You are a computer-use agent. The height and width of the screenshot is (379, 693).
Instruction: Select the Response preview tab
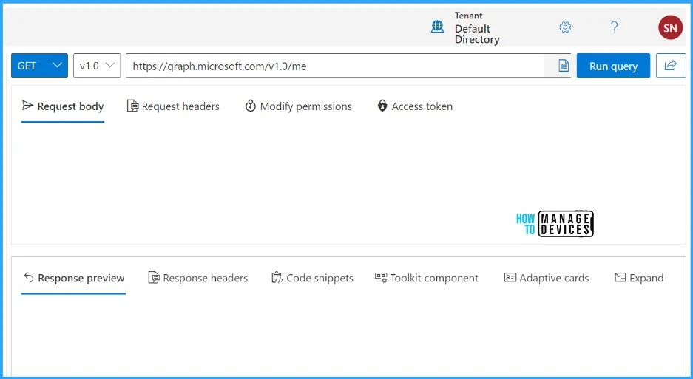(x=74, y=279)
